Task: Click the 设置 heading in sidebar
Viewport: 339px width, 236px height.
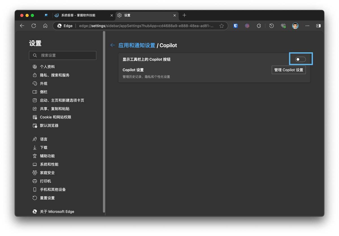Action: pos(35,43)
